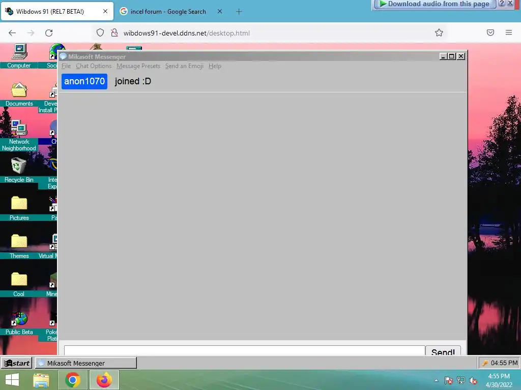521x390 pixels.
Task: Maximize the Mikasoft Messenger window
Action: coord(452,56)
